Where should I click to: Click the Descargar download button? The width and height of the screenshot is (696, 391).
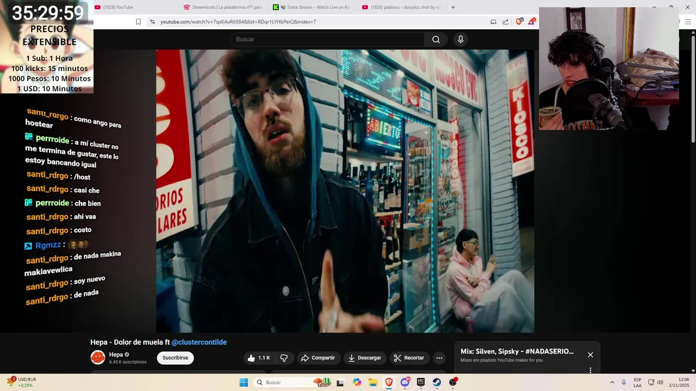click(364, 358)
